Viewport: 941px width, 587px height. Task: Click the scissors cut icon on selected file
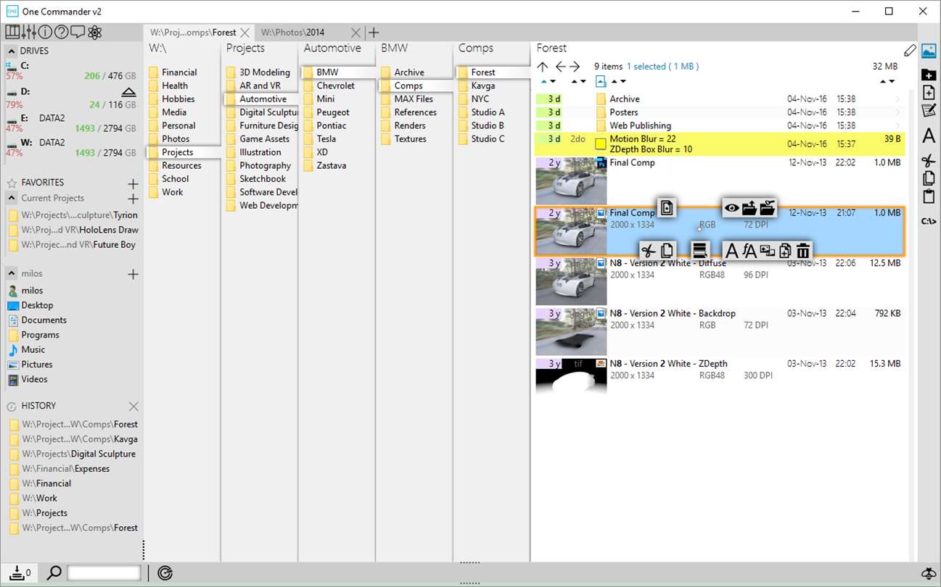coord(648,251)
